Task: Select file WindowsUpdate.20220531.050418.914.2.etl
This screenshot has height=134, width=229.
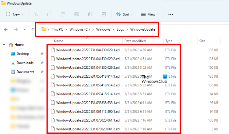Action: [88, 85]
